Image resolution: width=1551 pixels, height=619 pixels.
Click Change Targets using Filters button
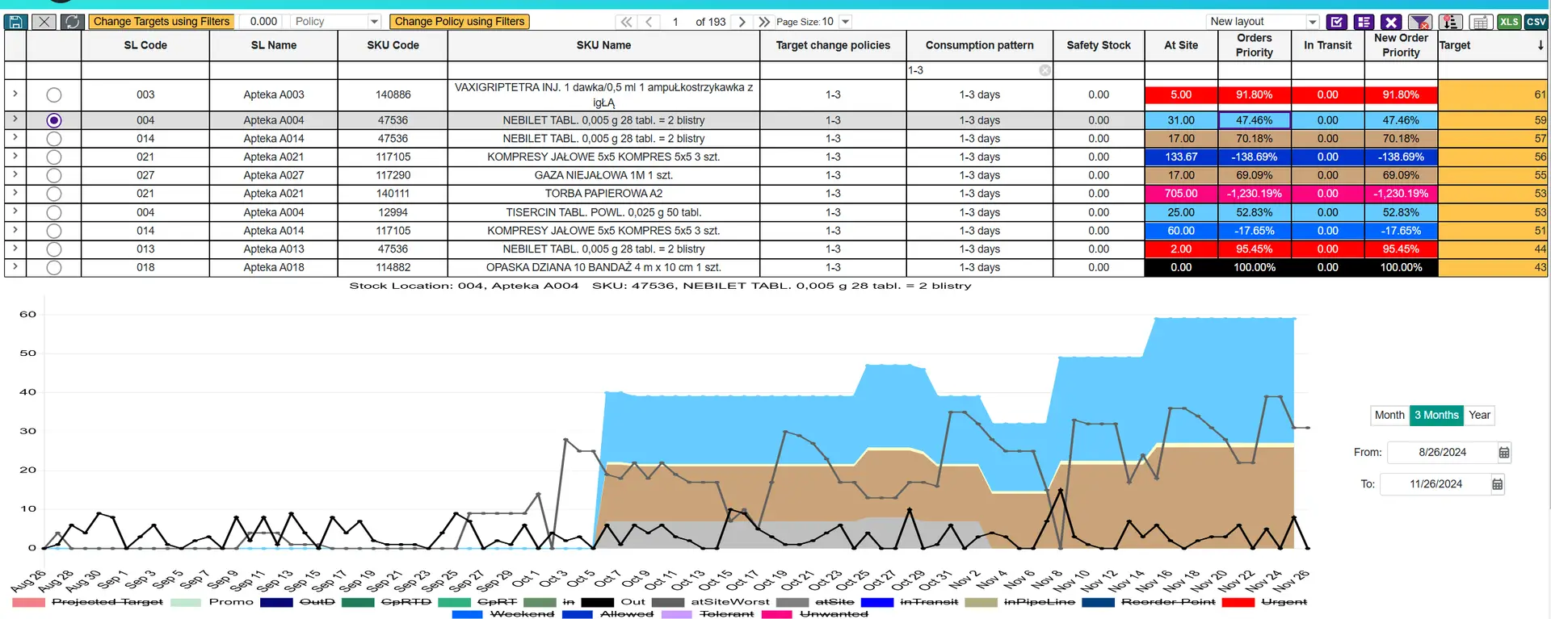point(162,22)
